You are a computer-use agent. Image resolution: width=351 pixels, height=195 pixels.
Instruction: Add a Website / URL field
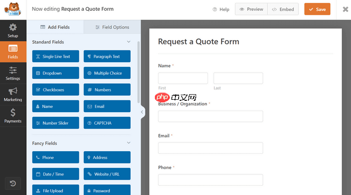pos(107,174)
